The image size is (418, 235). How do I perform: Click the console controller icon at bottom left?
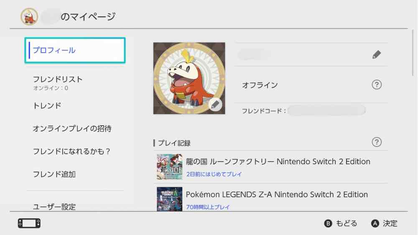29,223
